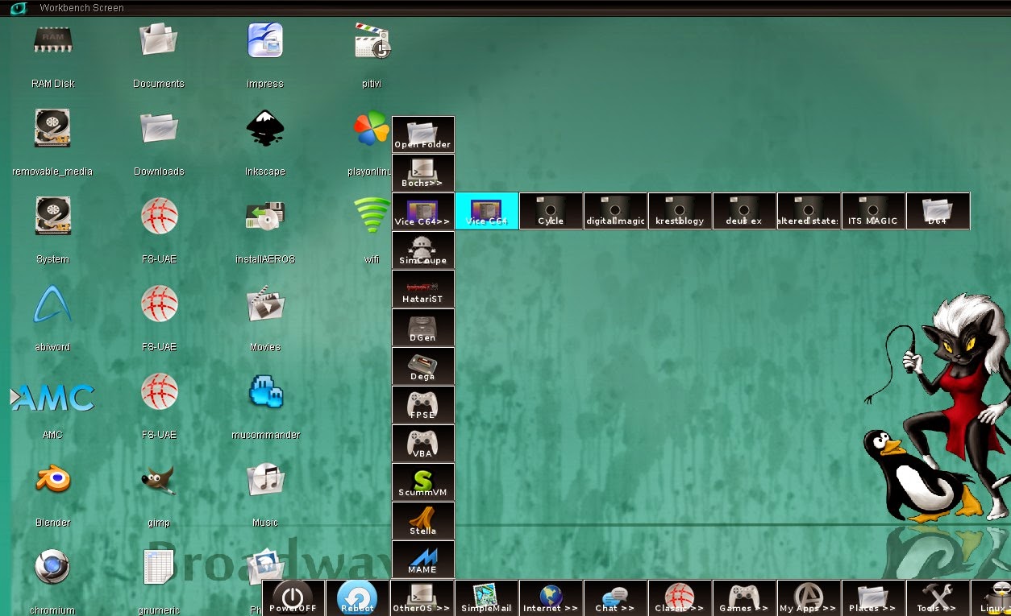The width and height of the screenshot is (1011, 616).
Task: Expand the Places >> dock menu
Action: (x=873, y=598)
